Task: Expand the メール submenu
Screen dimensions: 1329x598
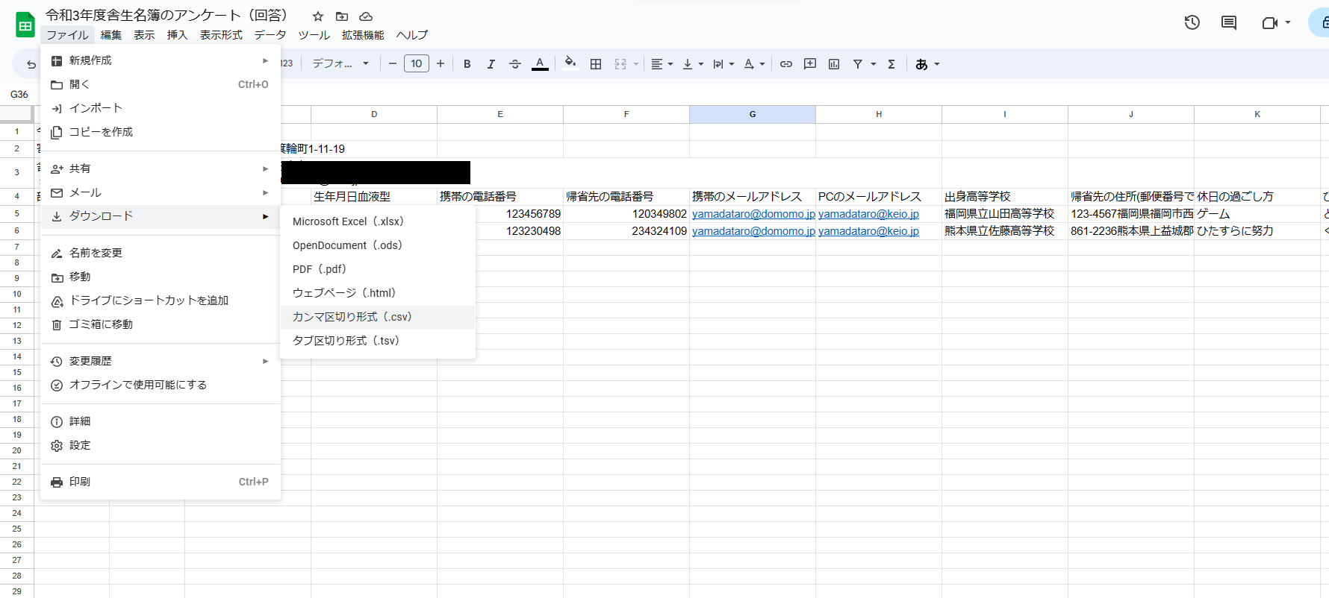Action: 161,192
